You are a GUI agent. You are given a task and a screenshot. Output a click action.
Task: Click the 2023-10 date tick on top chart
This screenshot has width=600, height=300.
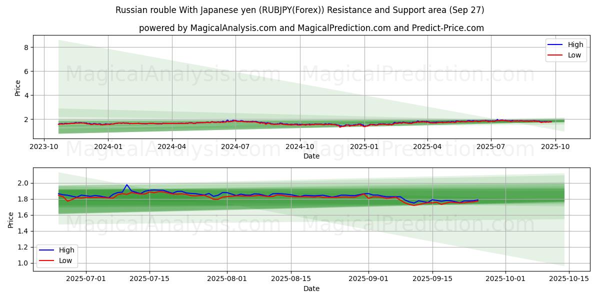(x=44, y=146)
